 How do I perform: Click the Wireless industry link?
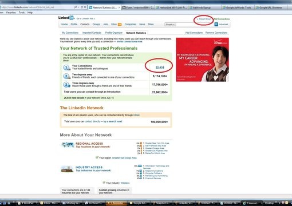click(x=125, y=183)
